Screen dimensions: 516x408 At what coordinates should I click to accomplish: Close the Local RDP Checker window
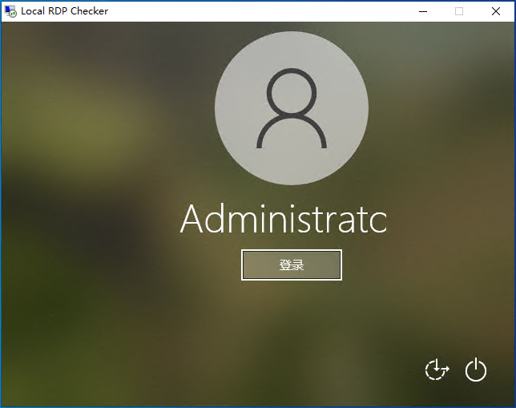click(496, 11)
